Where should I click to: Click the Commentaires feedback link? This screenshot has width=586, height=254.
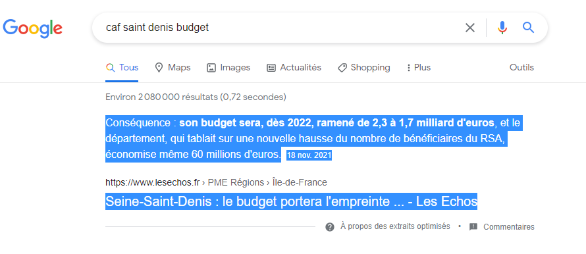[x=509, y=227]
